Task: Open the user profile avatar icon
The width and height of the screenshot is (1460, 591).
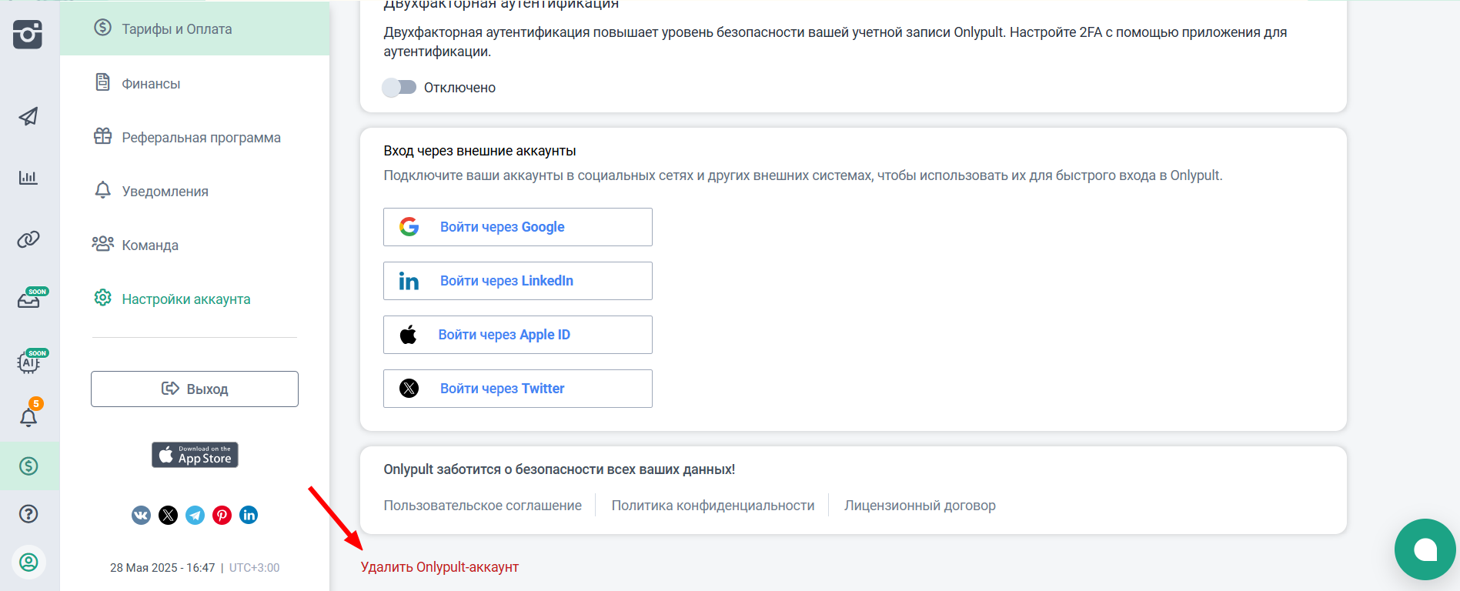Action: point(28,563)
